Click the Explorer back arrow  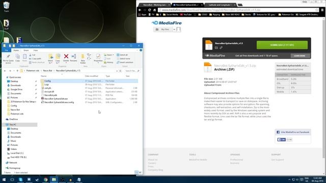[5, 71]
